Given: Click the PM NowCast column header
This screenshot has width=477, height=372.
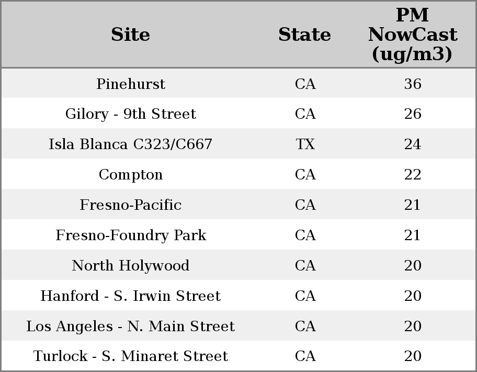Looking at the screenshot, I should [412, 35].
